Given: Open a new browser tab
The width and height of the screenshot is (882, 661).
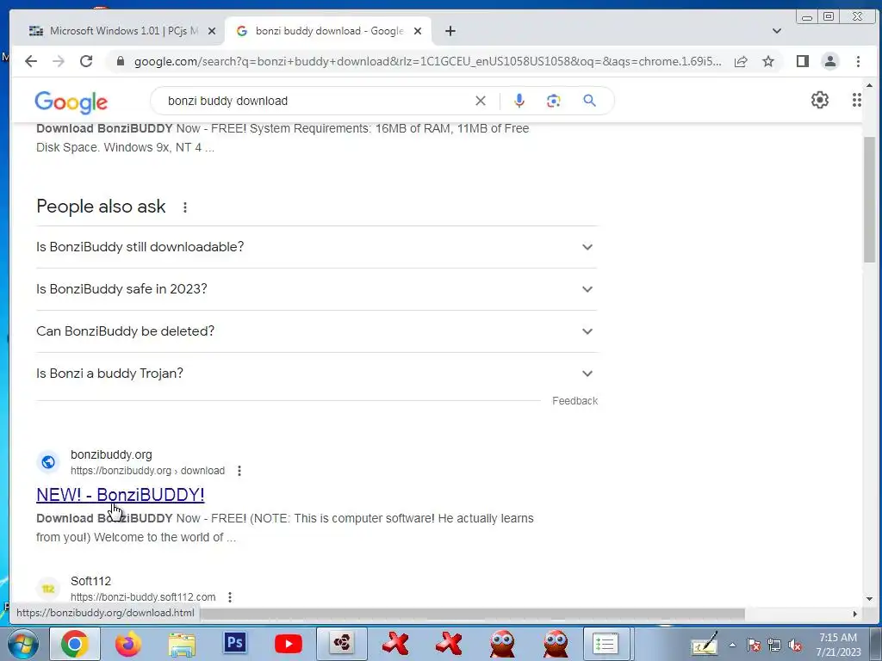Looking at the screenshot, I should (x=450, y=31).
